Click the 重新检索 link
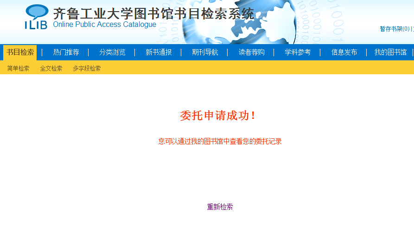This screenshot has width=414, height=234. coord(220,207)
